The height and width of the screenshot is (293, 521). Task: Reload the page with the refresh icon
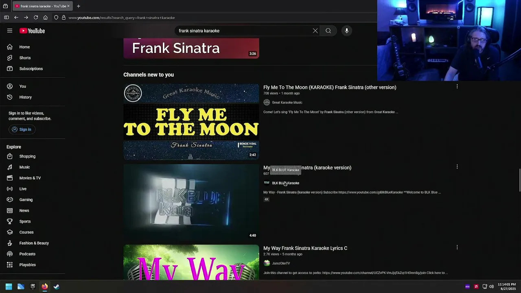pos(36,17)
